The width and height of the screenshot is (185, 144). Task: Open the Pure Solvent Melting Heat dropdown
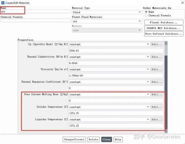point(109,95)
